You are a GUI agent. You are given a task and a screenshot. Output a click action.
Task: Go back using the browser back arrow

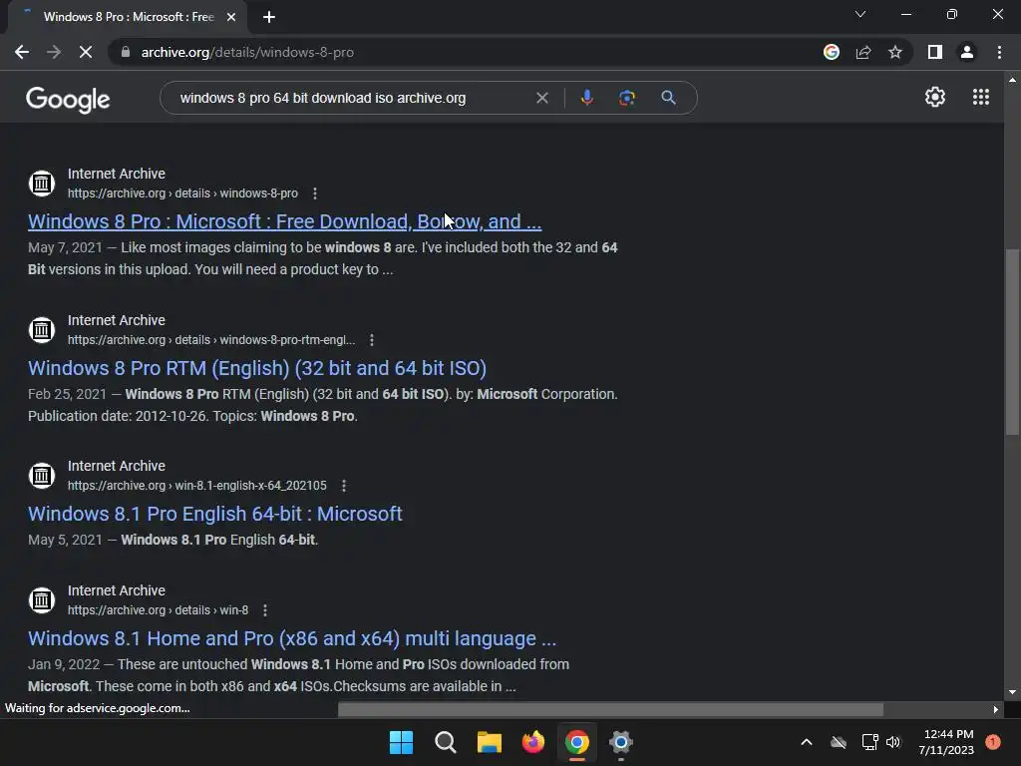point(22,52)
